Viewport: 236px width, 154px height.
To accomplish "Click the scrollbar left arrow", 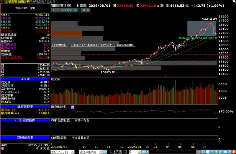I will click(x=147, y=152).
